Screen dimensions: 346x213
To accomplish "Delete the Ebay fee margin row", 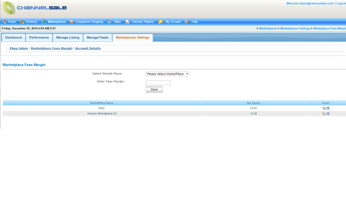I will coord(328,108).
